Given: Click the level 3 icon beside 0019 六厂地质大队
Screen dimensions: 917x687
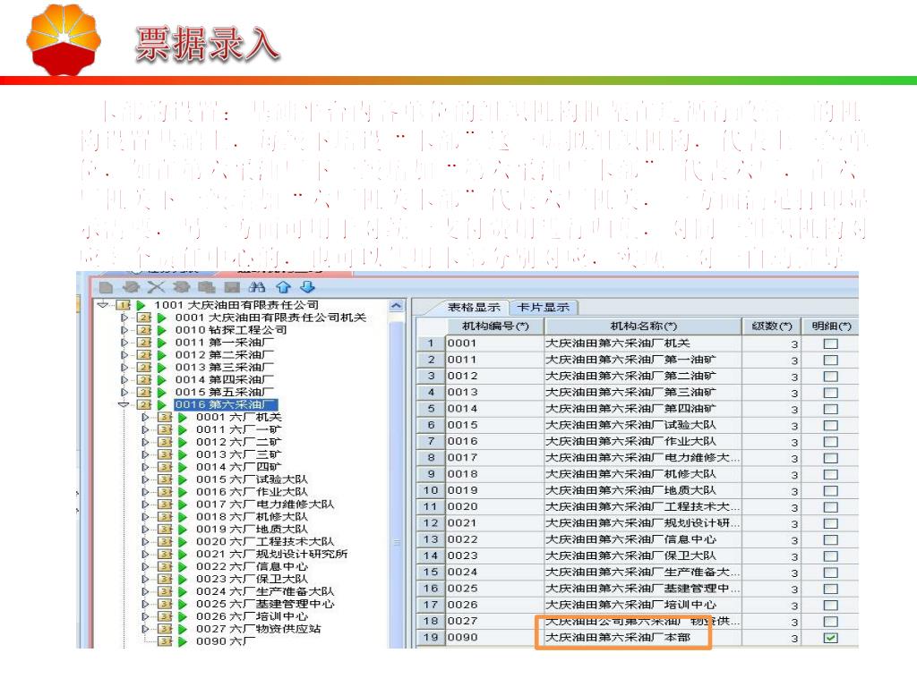Looking at the screenshot, I should tap(165, 530).
